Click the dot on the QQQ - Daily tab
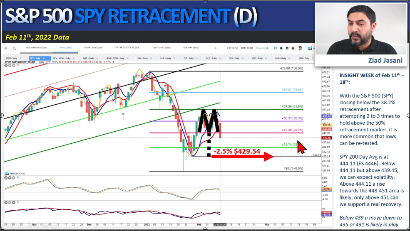 (96, 58)
